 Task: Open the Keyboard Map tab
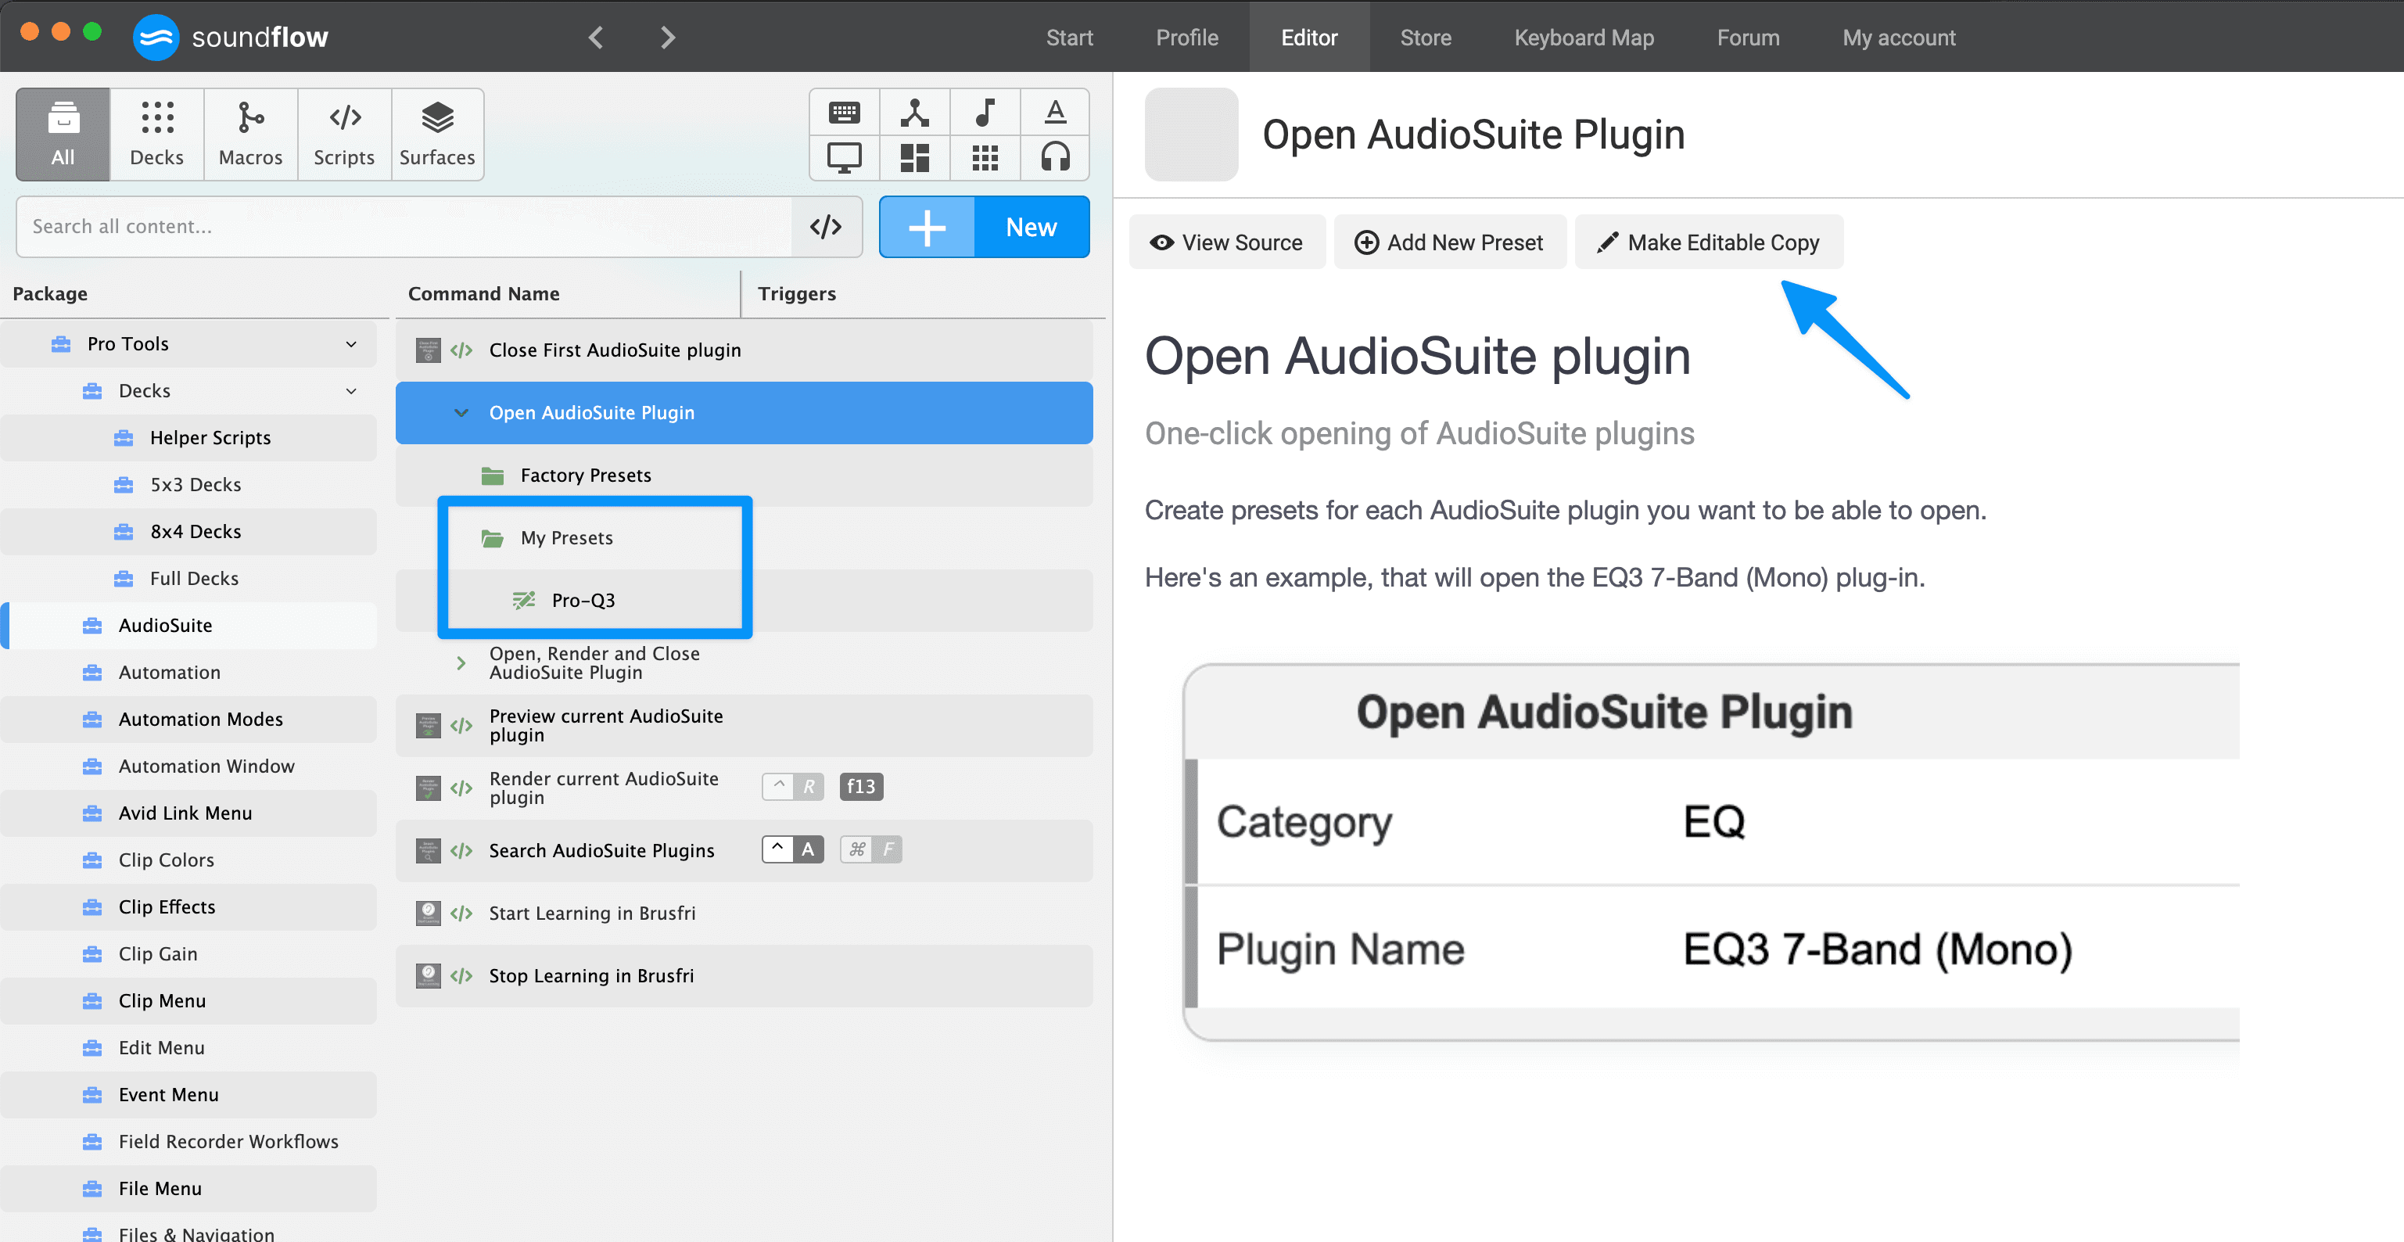point(1584,38)
